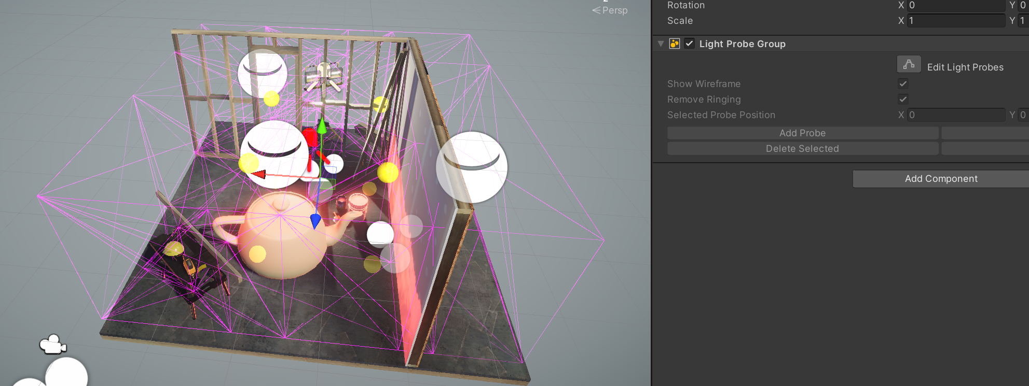Click the Scale X input field
1029x386 pixels.
pos(956,21)
